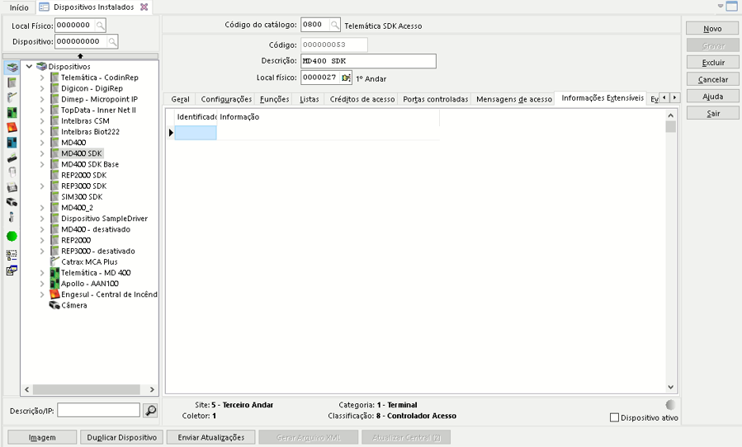Select the stacked devices icon atop sidebar

[x=12, y=68]
